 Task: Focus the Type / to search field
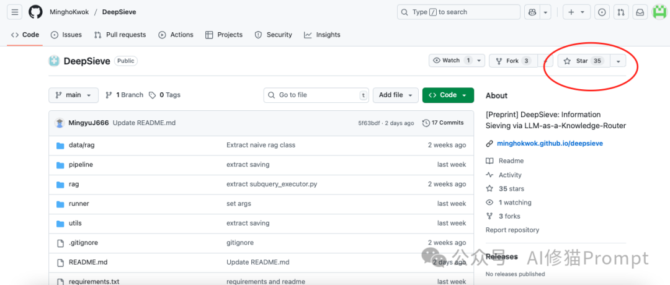(458, 12)
